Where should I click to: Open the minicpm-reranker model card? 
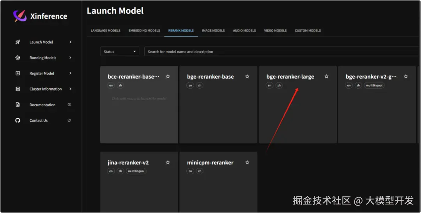(x=218, y=182)
